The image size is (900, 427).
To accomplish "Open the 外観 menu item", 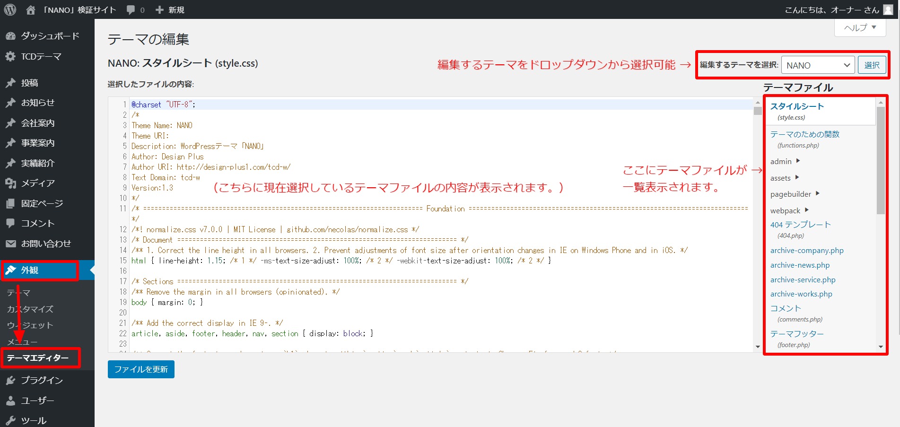I will tap(47, 270).
